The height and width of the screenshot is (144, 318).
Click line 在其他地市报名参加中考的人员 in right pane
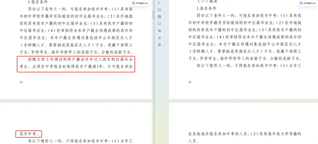pyautogui.click(x=245, y=134)
